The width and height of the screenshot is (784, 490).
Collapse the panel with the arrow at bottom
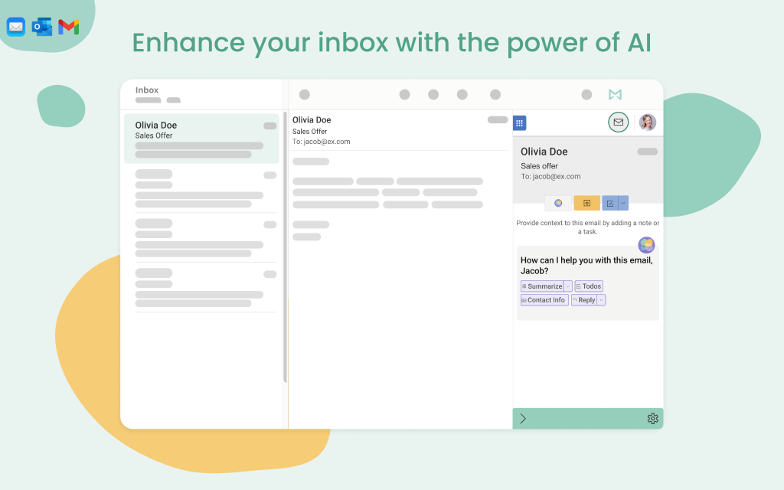(524, 418)
